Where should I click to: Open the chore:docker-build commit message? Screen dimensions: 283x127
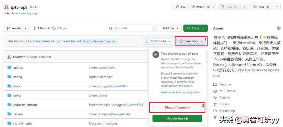pos(102,68)
